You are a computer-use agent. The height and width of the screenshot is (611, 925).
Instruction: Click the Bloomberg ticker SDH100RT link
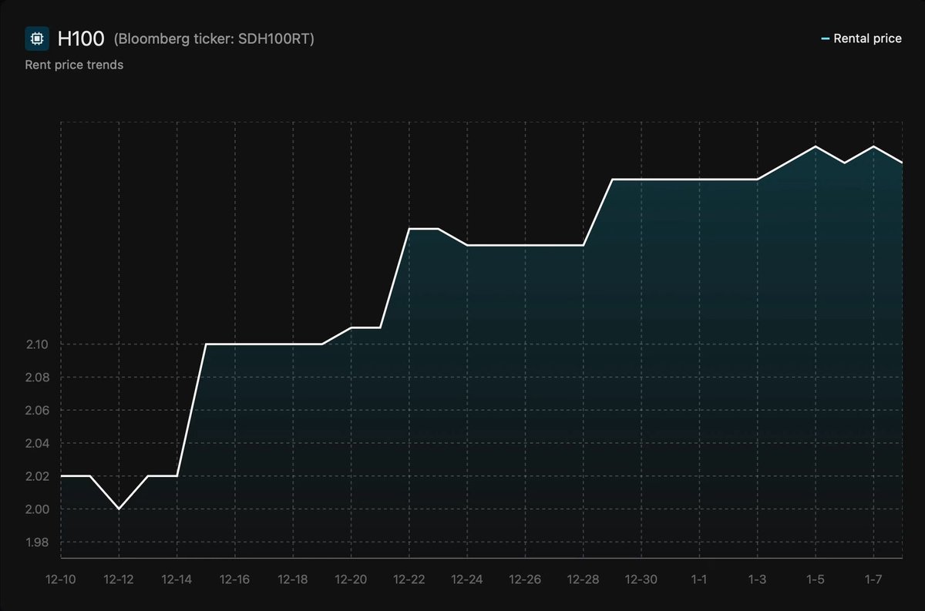tap(214, 38)
